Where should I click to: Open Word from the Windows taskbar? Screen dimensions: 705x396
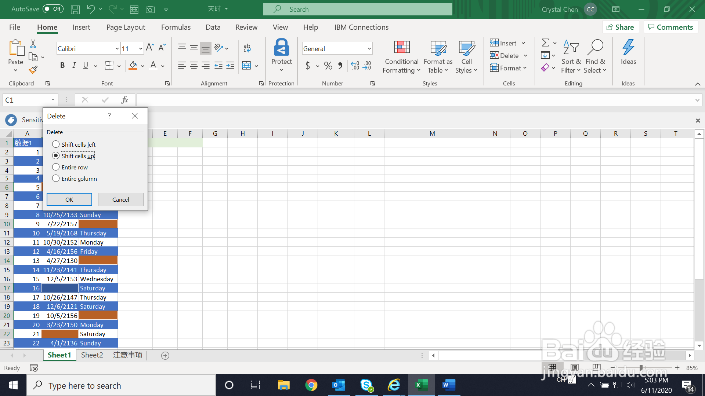pos(449,385)
